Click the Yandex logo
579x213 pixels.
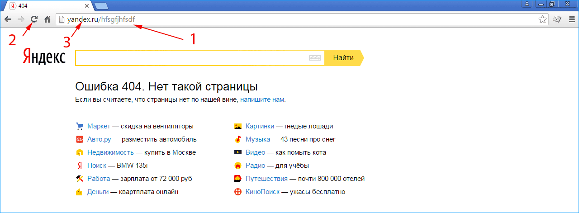point(44,57)
